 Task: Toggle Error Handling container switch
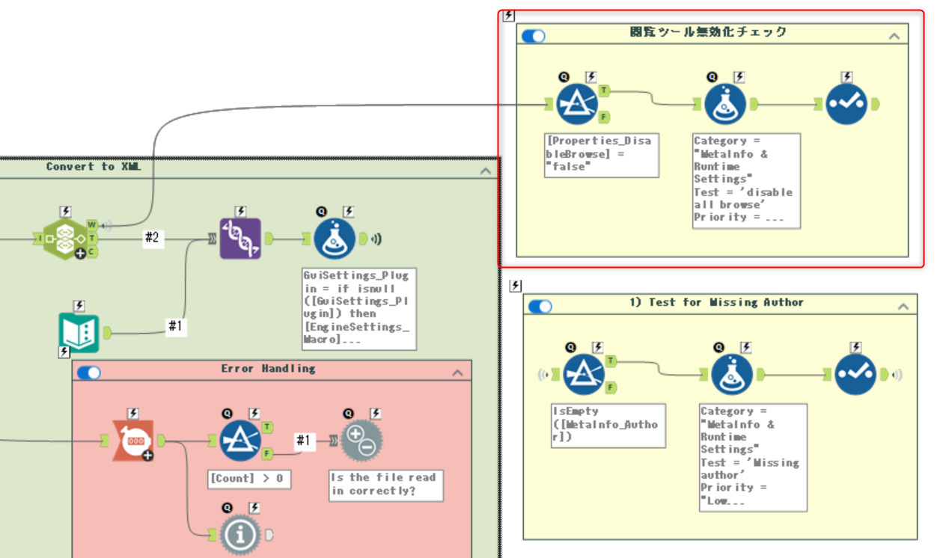click(88, 372)
